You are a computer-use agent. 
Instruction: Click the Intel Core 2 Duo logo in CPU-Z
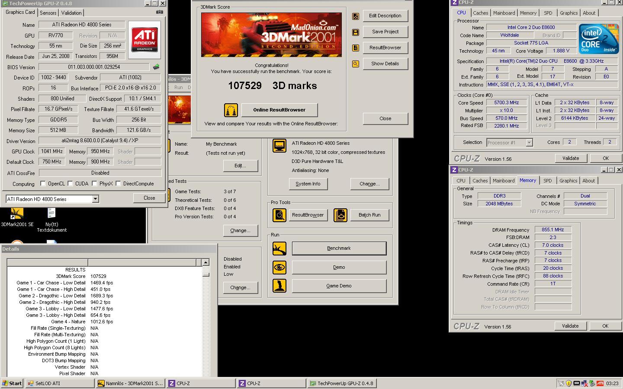pyautogui.click(x=599, y=39)
